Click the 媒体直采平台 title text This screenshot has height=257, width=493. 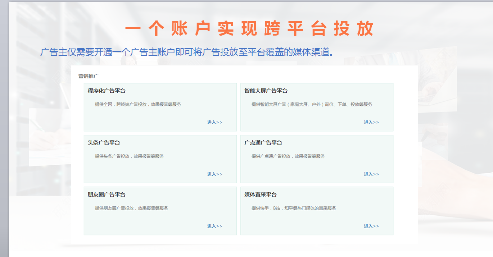[x=261, y=194]
